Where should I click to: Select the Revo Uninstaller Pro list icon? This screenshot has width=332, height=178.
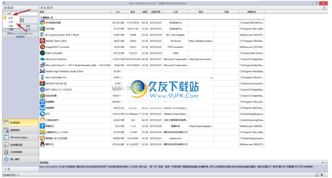tap(43, 77)
